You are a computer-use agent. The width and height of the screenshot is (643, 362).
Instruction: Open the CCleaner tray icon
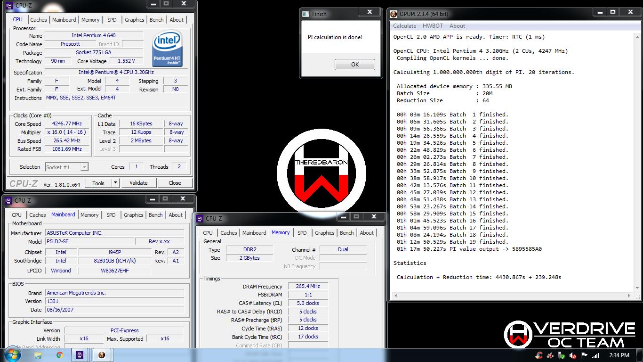tap(539, 355)
